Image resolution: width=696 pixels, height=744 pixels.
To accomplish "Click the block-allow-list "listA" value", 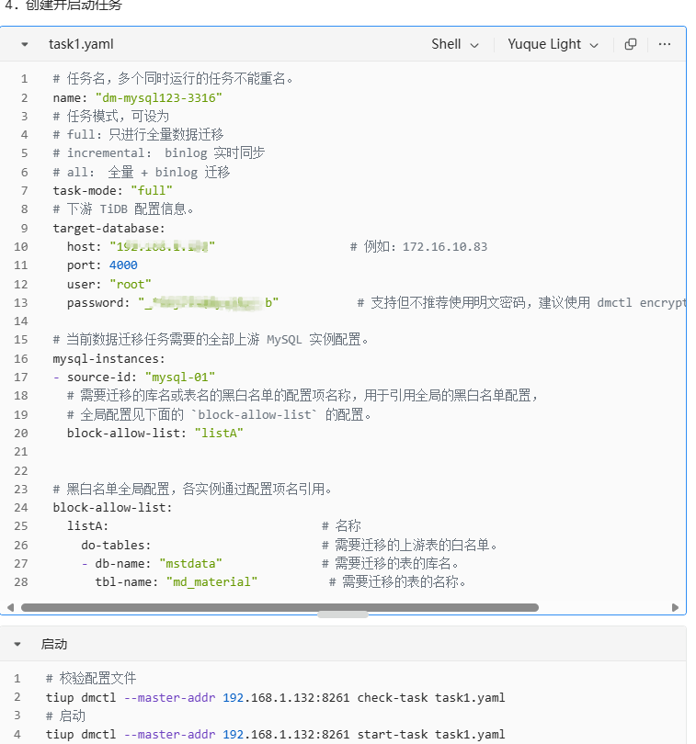I will (x=219, y=433).
